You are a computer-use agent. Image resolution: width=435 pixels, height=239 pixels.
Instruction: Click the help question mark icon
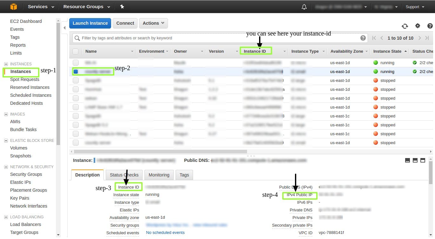(430, 26)
